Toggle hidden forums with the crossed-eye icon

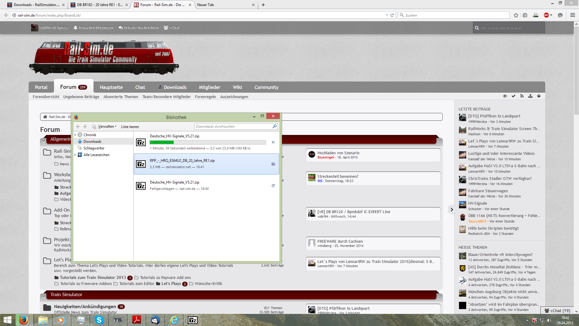pos(505,96)
